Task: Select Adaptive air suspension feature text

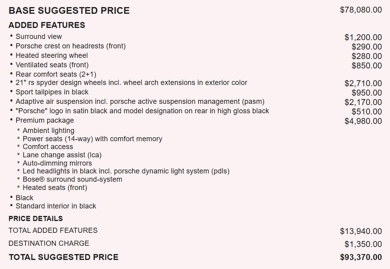Action: coord(140,101)
